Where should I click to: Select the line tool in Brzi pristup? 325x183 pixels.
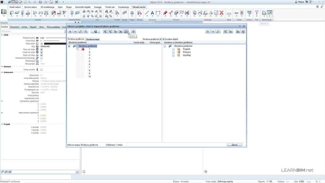pyautogui.click(x=147, y=13)
